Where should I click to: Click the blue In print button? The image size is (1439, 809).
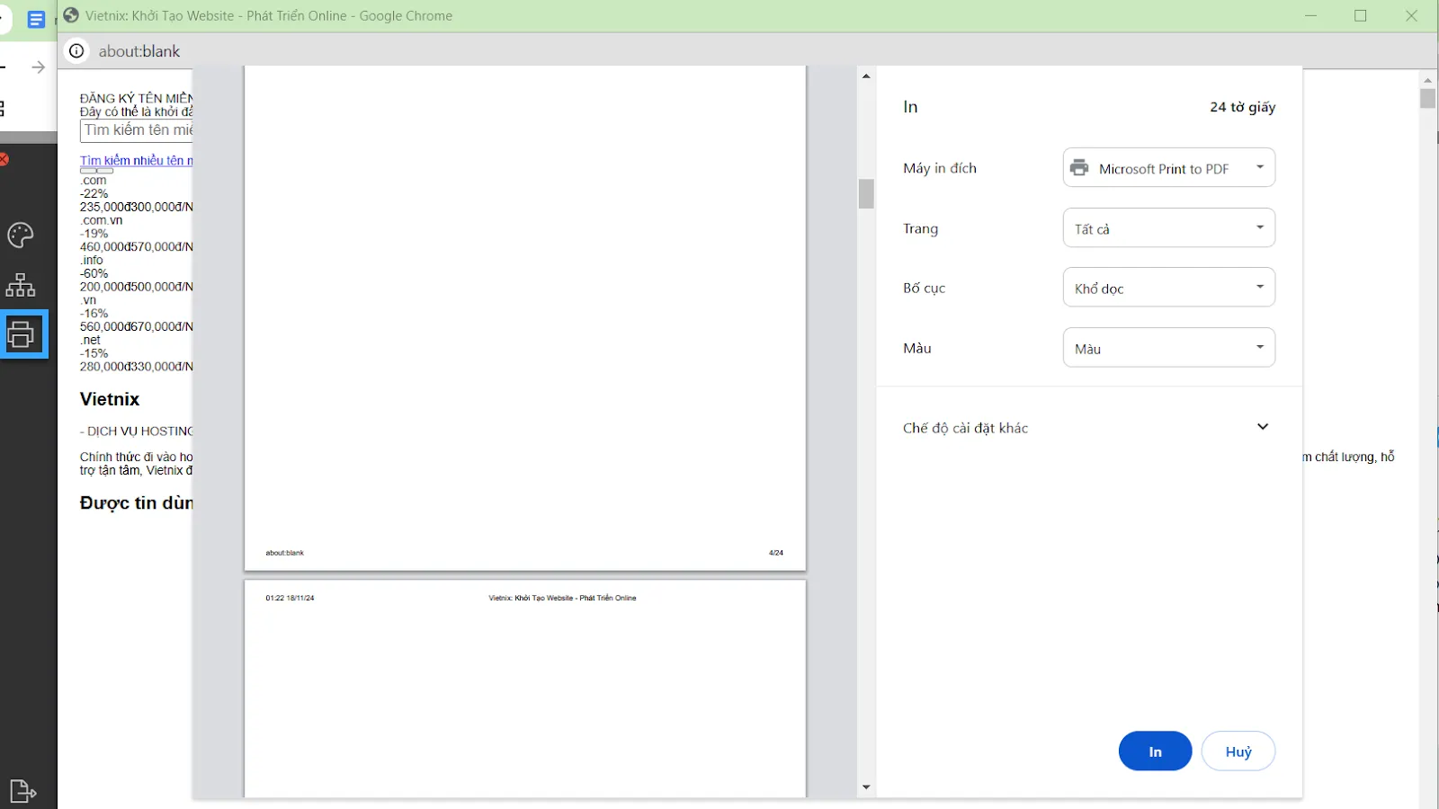[1155, 751]
